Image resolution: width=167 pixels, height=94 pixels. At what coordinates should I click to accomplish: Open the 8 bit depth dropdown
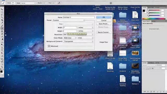(86, 38)
